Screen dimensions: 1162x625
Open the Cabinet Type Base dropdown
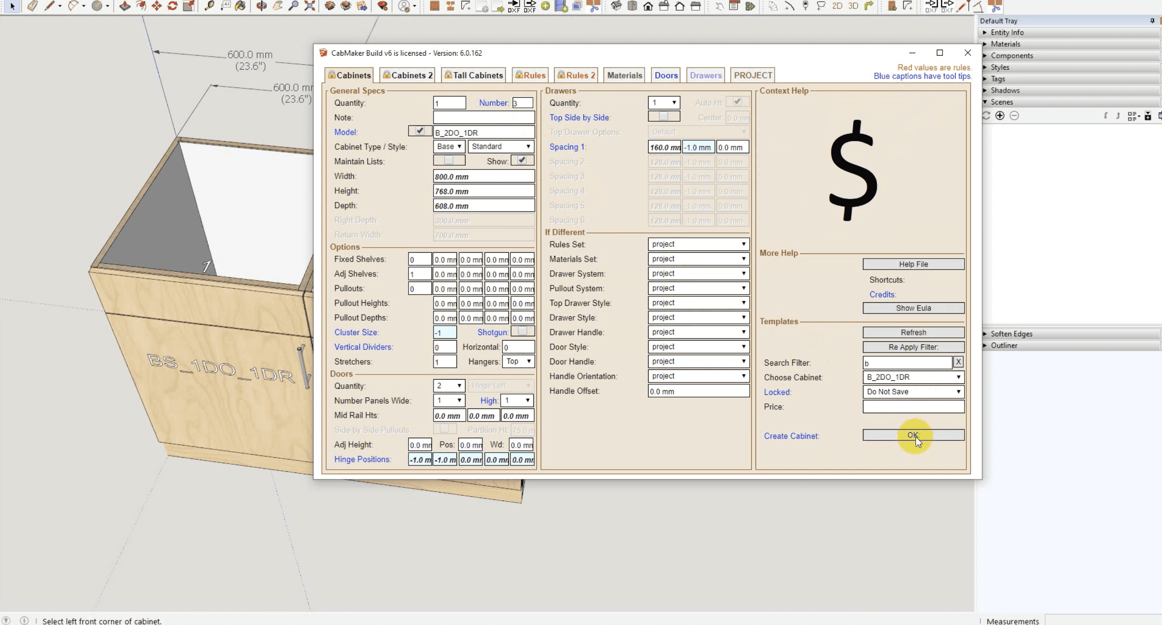point(448,146)
